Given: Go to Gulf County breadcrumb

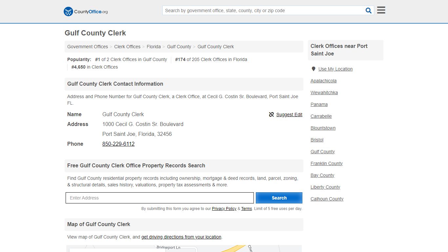Looking at the screenshot, I should pyautogui.click(x=179, y=47).
